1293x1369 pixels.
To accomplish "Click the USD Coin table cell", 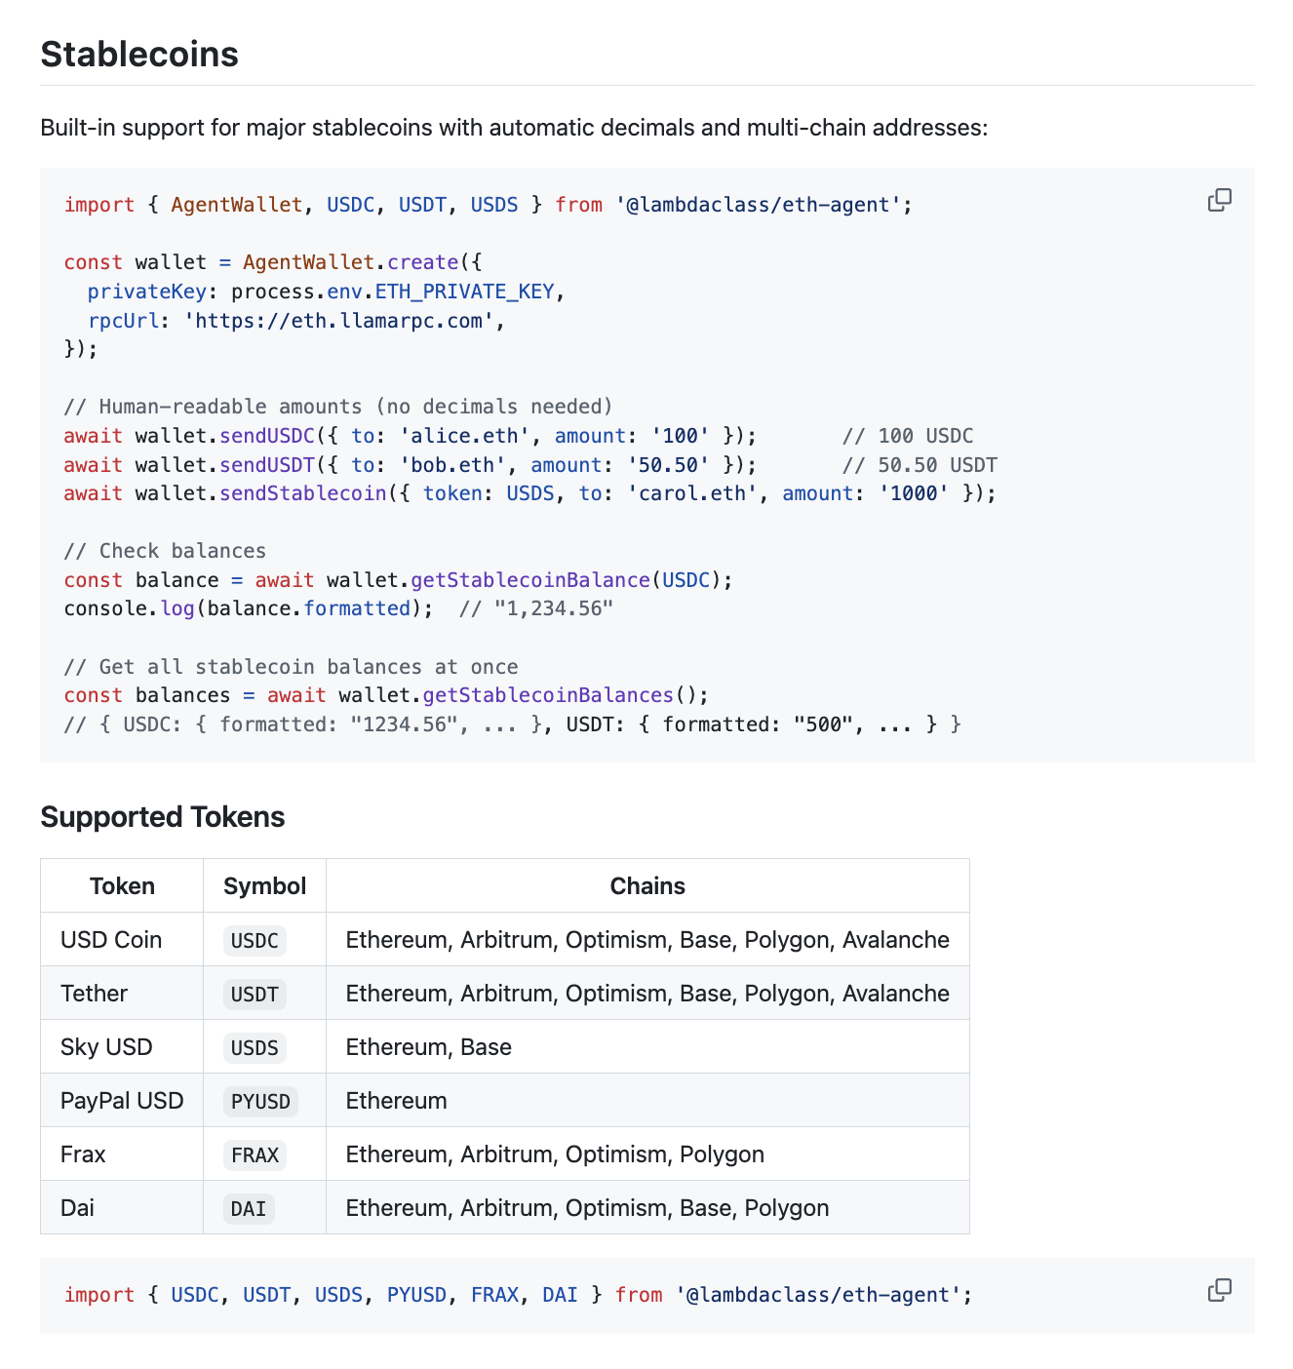I will click(111, 940).
